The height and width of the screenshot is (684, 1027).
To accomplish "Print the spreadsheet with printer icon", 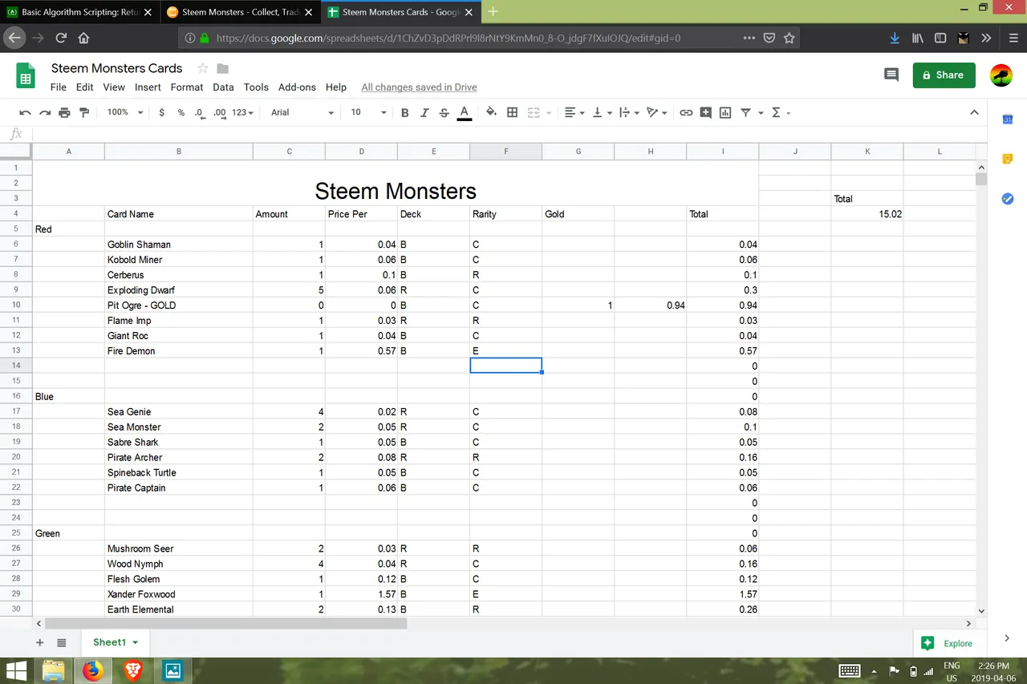I will click(x=64, y=113).
